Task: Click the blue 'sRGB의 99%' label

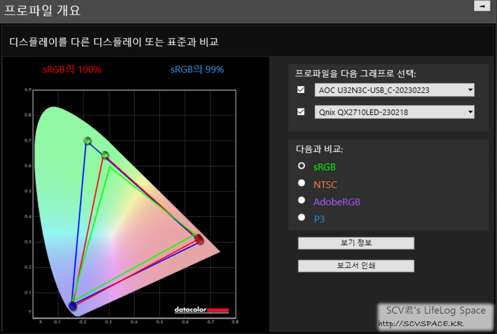Action: tap(197, 69)
